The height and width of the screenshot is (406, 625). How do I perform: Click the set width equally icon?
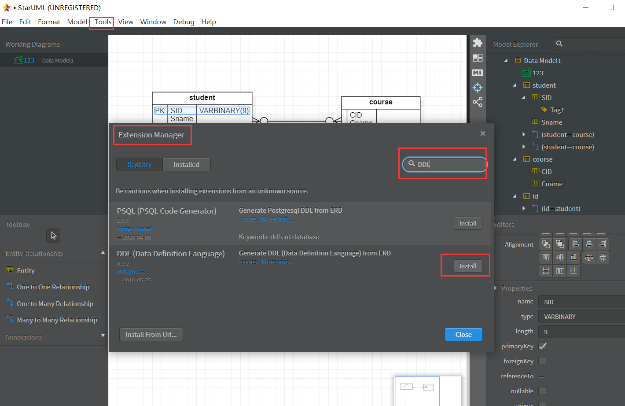546,270
